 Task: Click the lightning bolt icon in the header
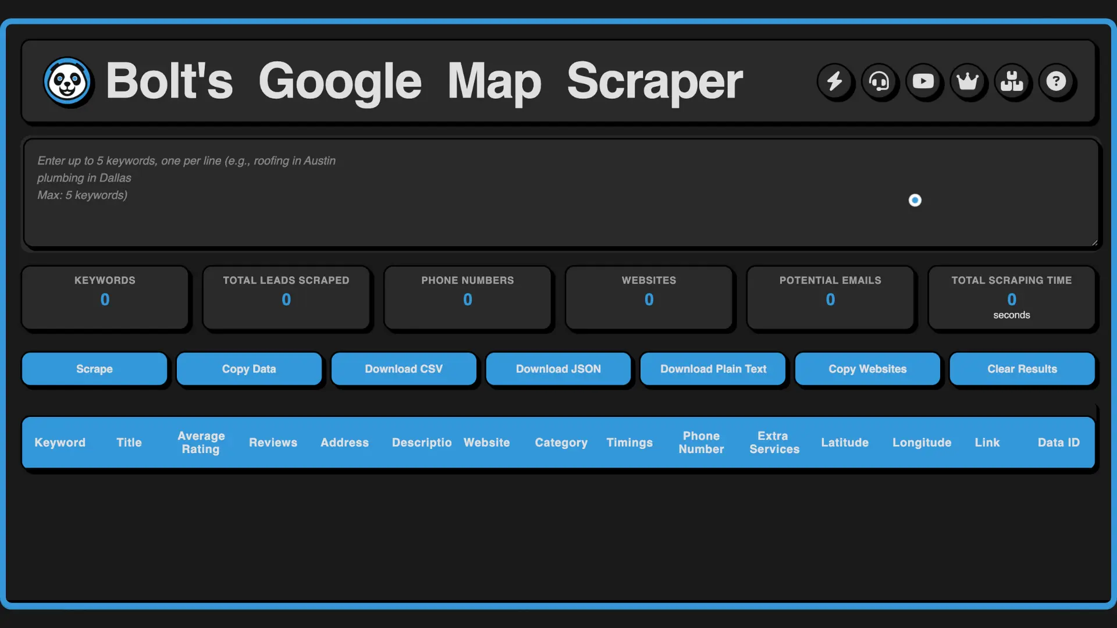835,82
